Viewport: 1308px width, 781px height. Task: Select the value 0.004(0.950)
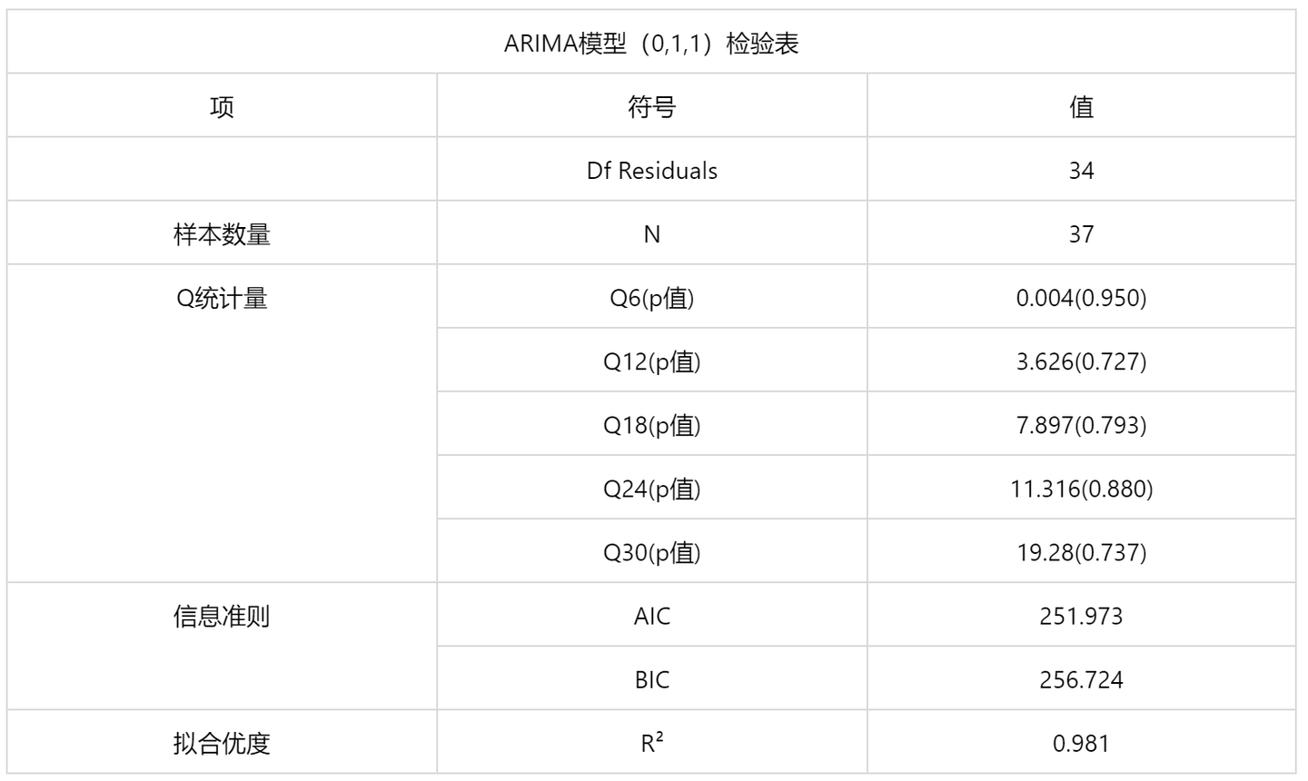(1081, 298)
